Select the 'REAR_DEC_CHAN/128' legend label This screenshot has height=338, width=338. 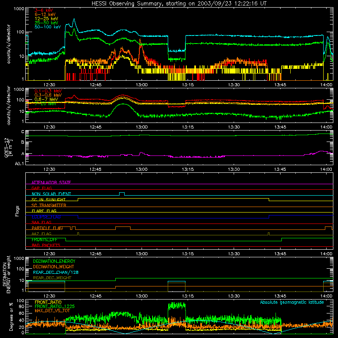pyautogui.click(x=56, y=272)
